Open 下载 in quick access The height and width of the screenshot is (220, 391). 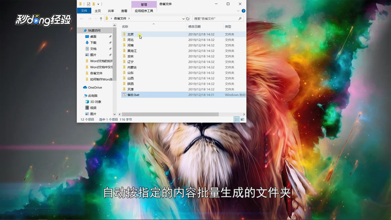click(x=93, y=42)
